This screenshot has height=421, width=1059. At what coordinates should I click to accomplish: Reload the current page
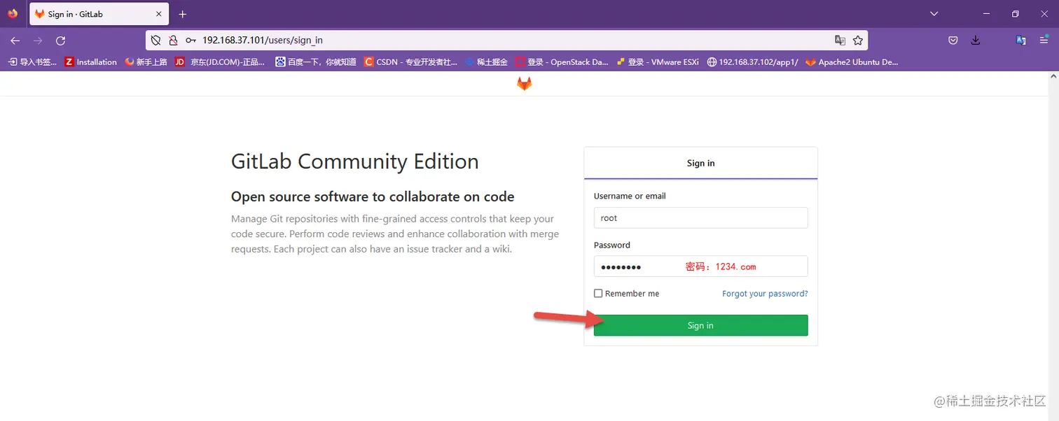pyautogui.click(x=61, y=41)
